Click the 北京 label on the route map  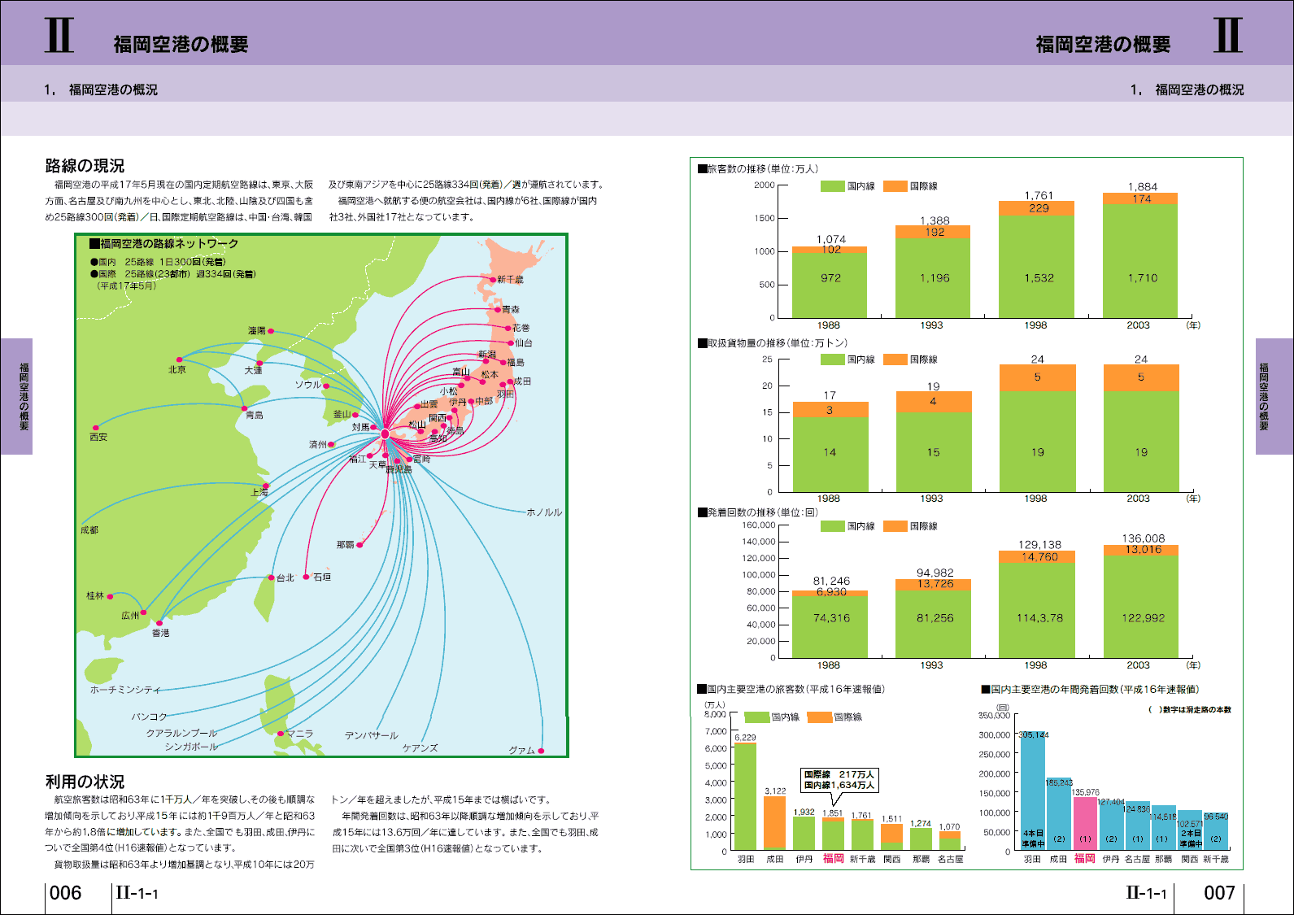click(177, 369)
